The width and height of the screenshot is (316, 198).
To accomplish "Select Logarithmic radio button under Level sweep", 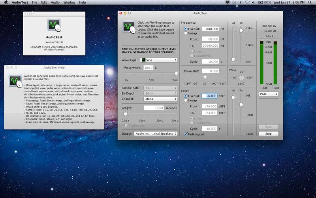I will pos(192,123).
